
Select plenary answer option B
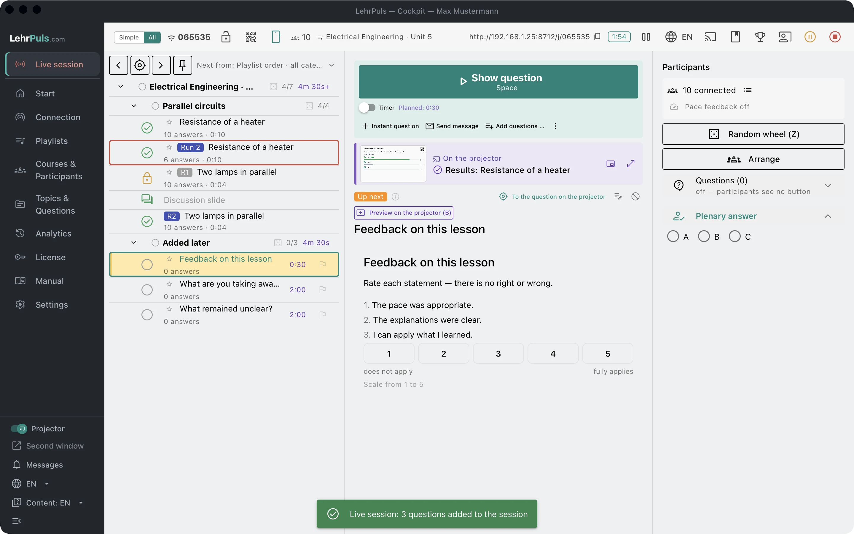[704, 236]
